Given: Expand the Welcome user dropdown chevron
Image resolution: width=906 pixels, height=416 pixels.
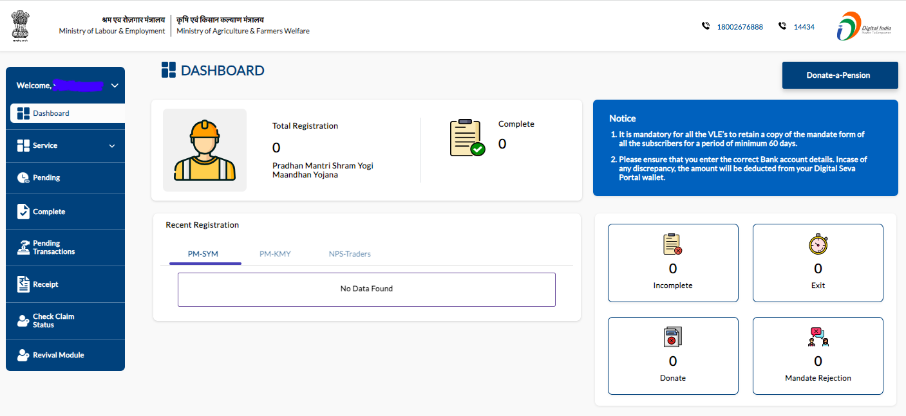Looking at the screenshot, I should (115, 86).
